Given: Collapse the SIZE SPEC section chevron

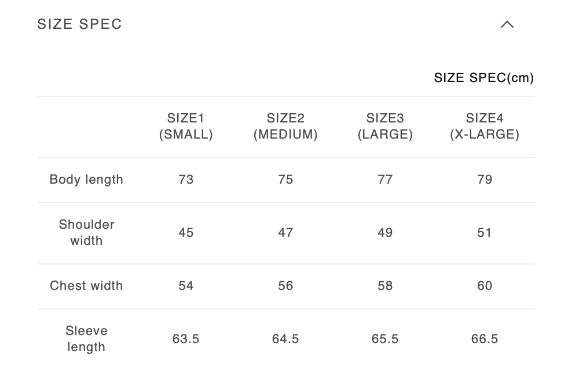Looking at the screenshot, I should point(507,24).
